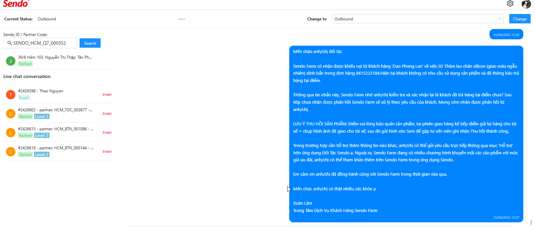The height and width of the screenshot is (227, 535).
Task: Click green avatar '3' of partner address
Action: [x=11, y=61]
